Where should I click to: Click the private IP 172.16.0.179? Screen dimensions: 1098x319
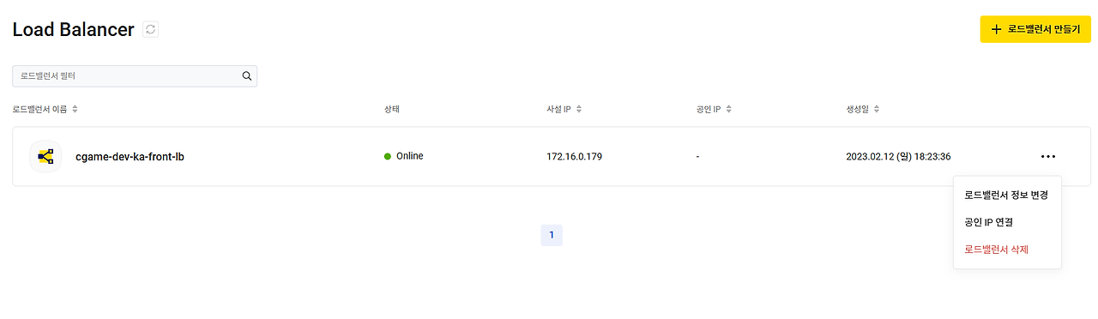point(574,157)
